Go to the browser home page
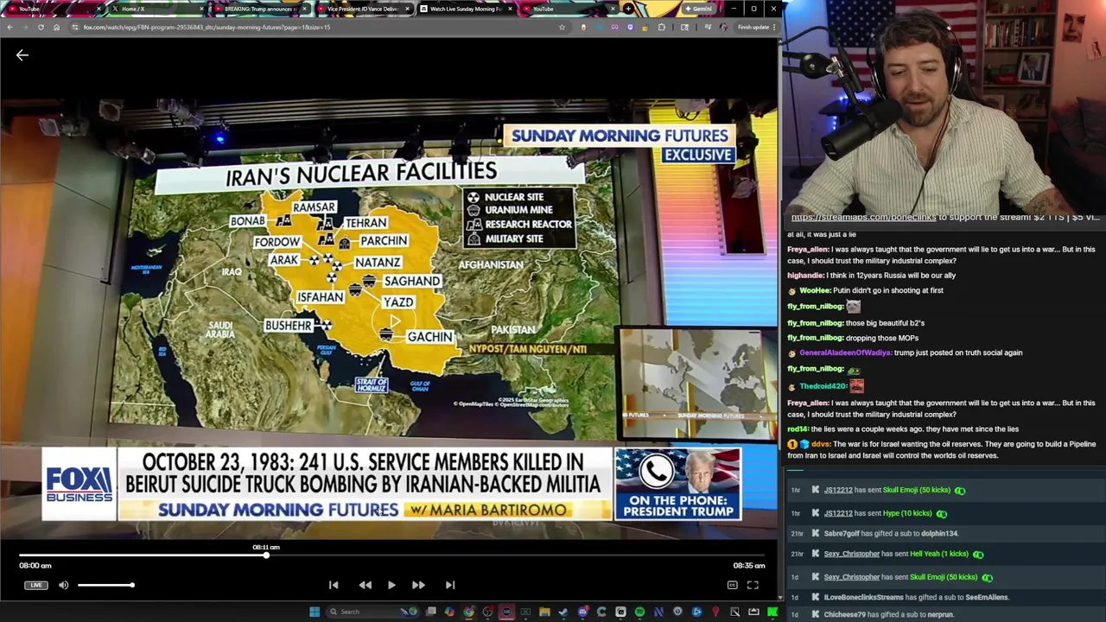 coord(56,27)
